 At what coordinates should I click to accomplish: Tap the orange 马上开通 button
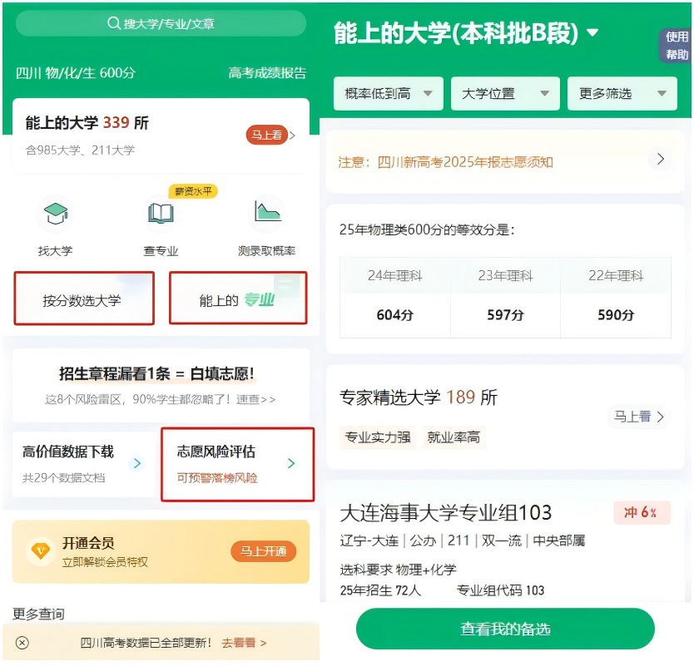(x=263, y=551)
